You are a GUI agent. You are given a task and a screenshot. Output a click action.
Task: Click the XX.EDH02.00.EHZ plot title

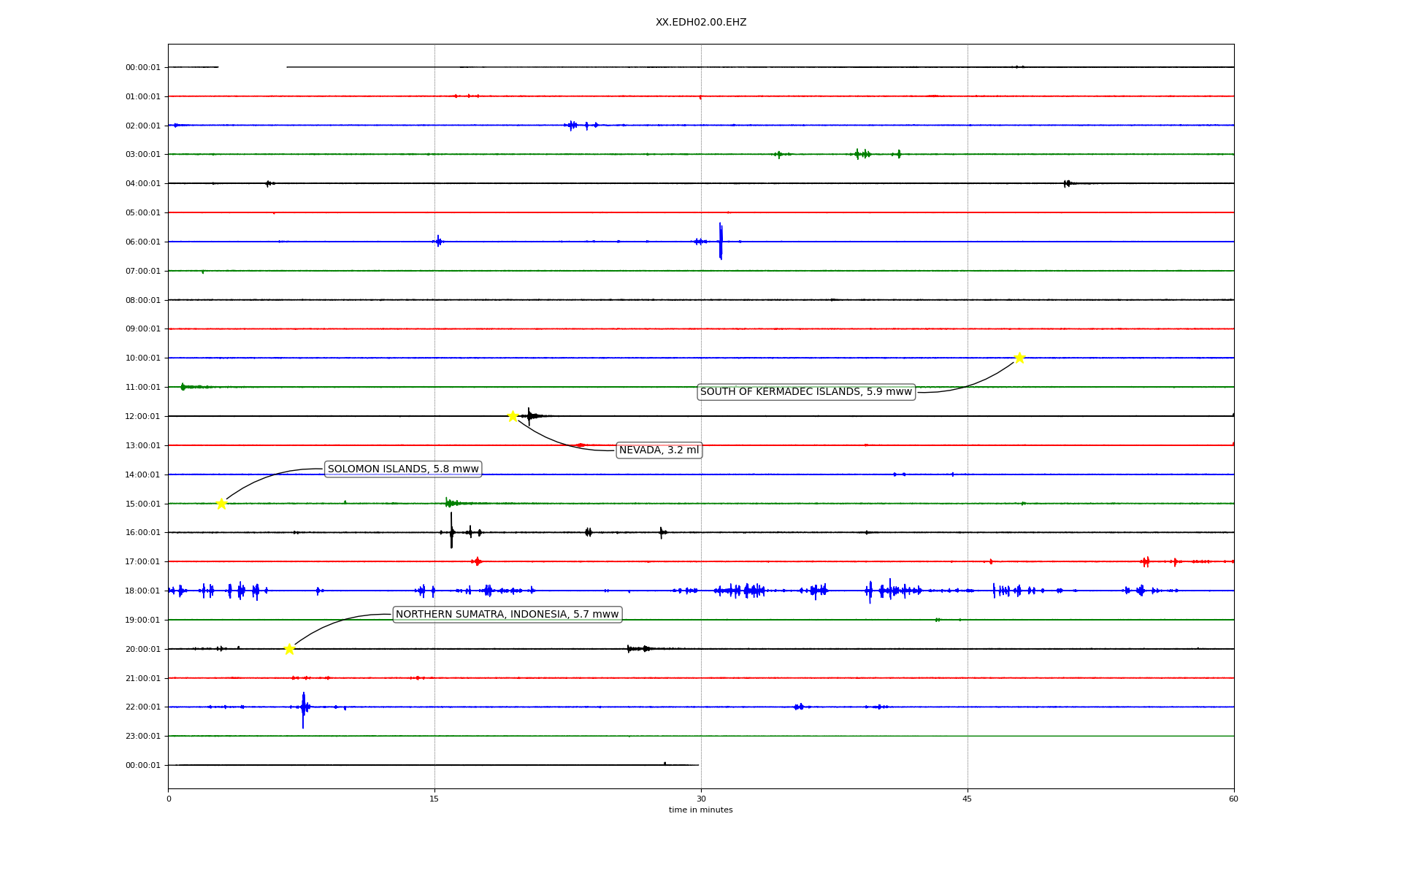tap(700, 23)
